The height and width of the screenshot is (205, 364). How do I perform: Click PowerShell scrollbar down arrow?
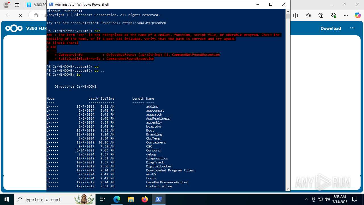(288, 189)
